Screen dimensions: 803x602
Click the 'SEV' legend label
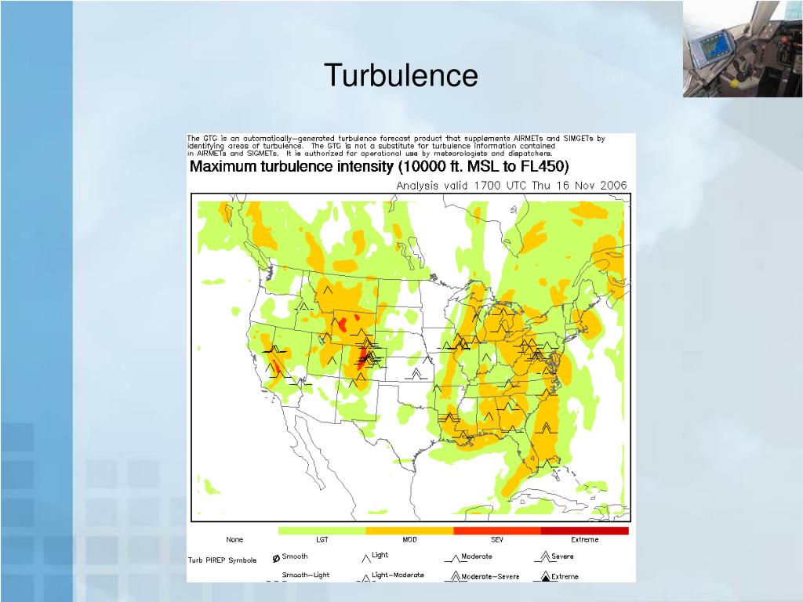[x=497, y=539]
